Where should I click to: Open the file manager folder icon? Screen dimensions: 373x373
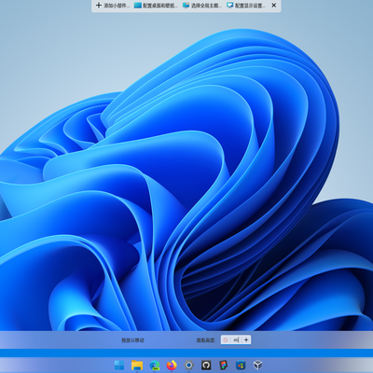click(x=137, y=366)
